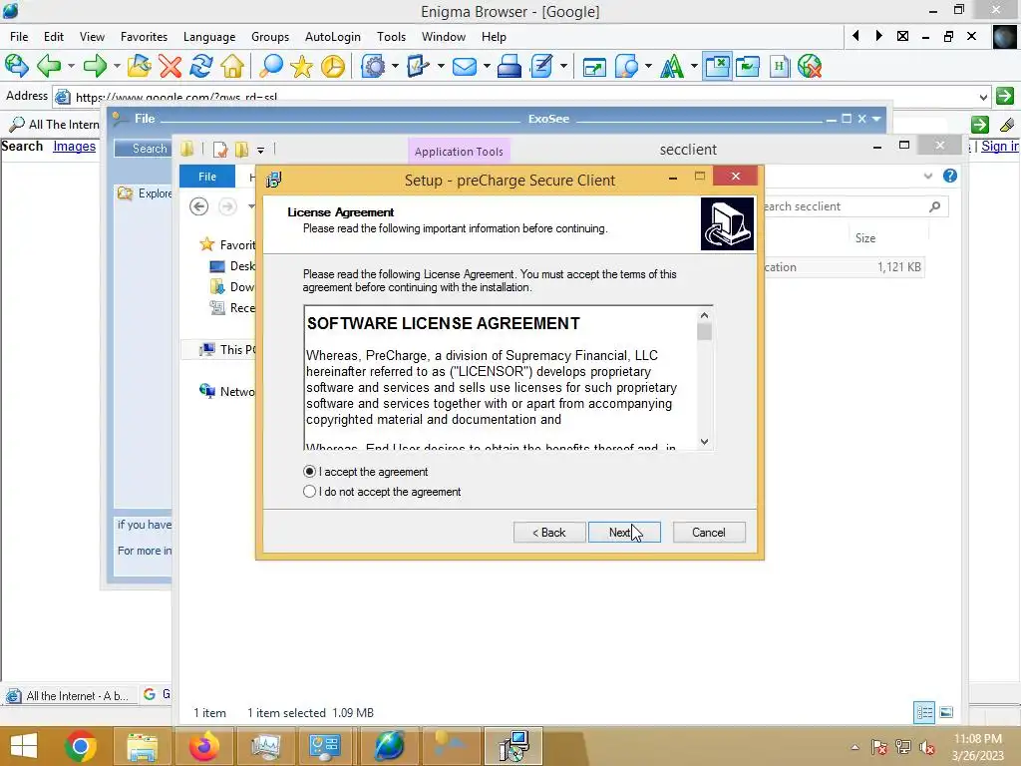The width and height of the screenshot is (1021, 766).
Task: Expand the secclient ribbon chevron
Action: point(928,176)
